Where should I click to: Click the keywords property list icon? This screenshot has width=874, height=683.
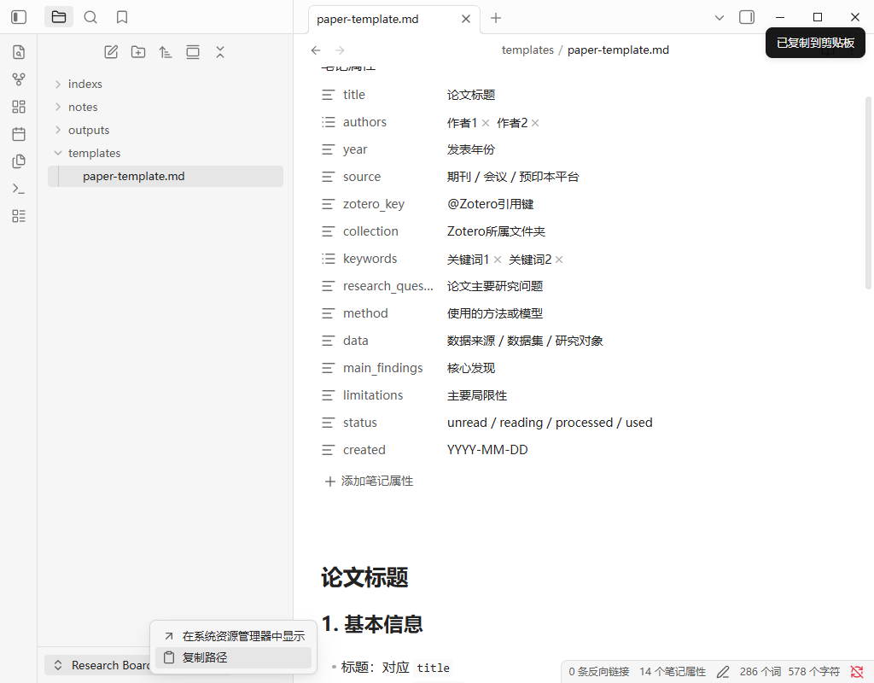[x=329, y=259]
